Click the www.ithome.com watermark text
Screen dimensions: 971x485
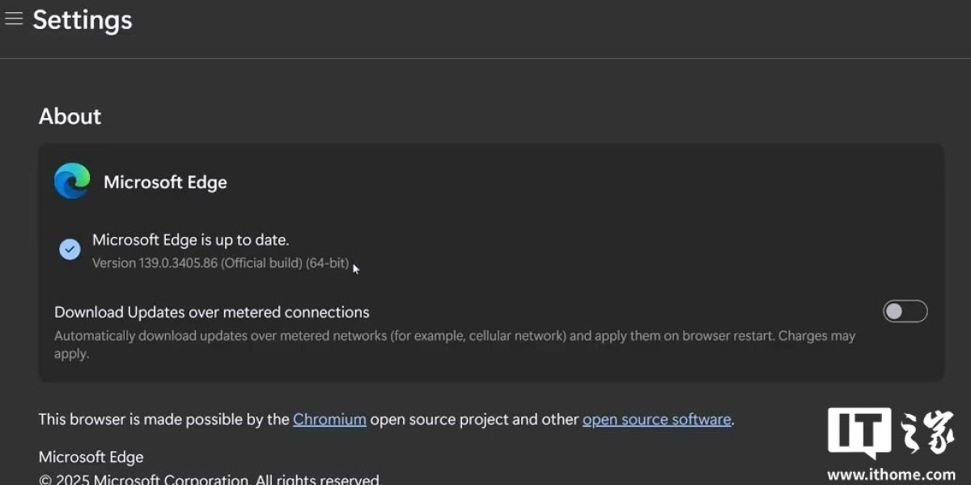[x=891, y=474]
